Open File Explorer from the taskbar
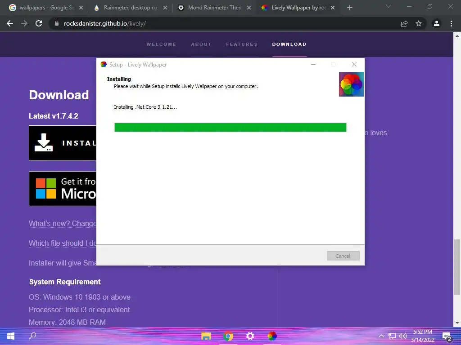461x345 pixels. [206, 336]
